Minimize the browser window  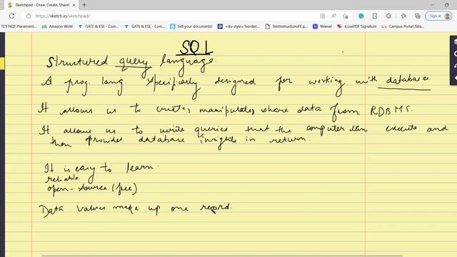[433, 5]
